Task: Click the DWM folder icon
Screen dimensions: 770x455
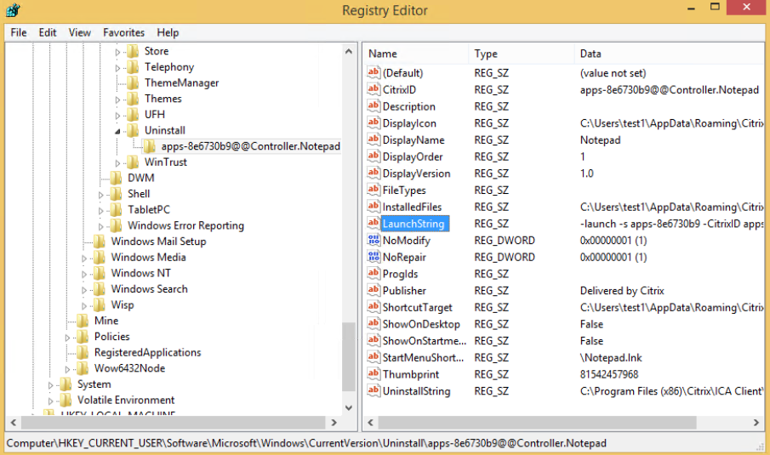Action: coord(116,178)
